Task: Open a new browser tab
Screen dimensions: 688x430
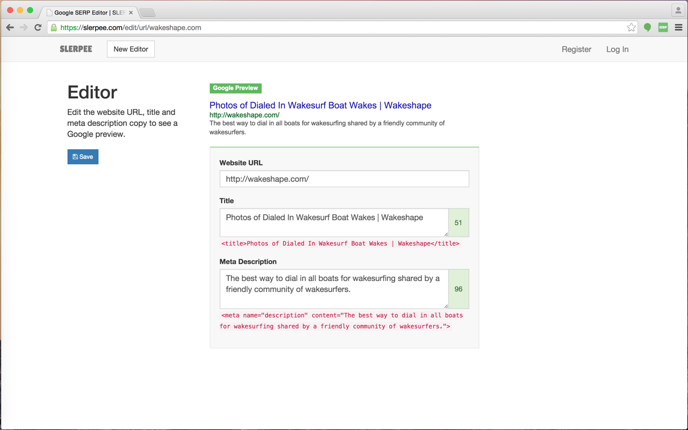Action: (x=147, y=12)
